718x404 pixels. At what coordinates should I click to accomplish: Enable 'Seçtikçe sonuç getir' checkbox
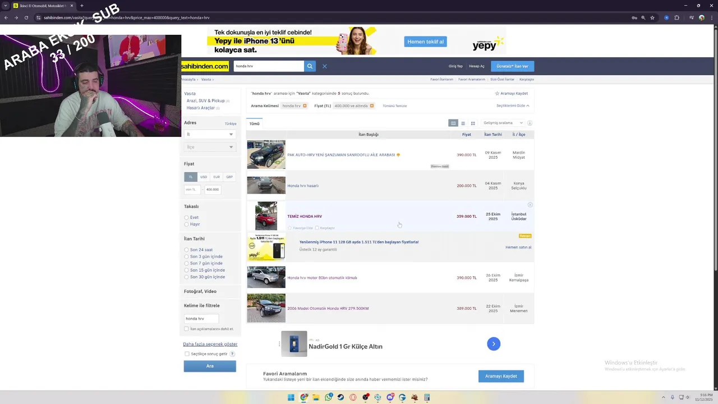pyautogui.click(x=187, y=354)
